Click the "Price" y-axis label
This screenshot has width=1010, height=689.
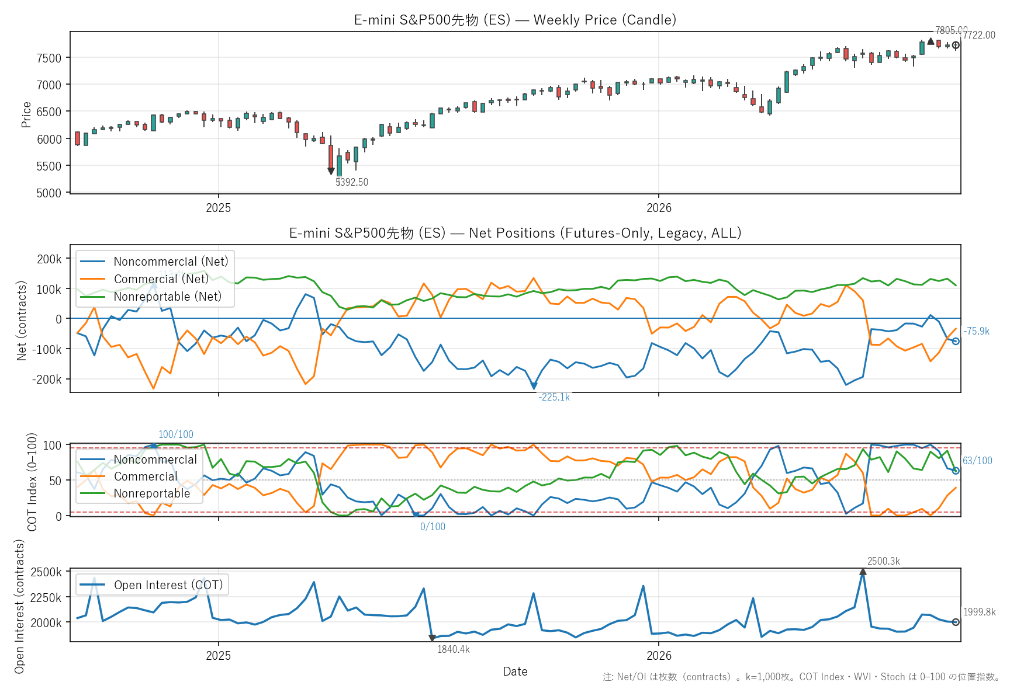tap(26, 114)
